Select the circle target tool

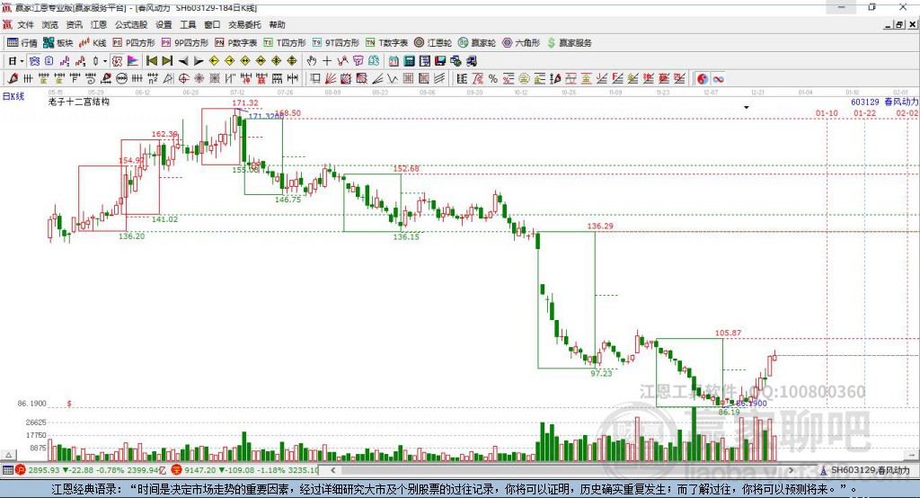(183, 79)
